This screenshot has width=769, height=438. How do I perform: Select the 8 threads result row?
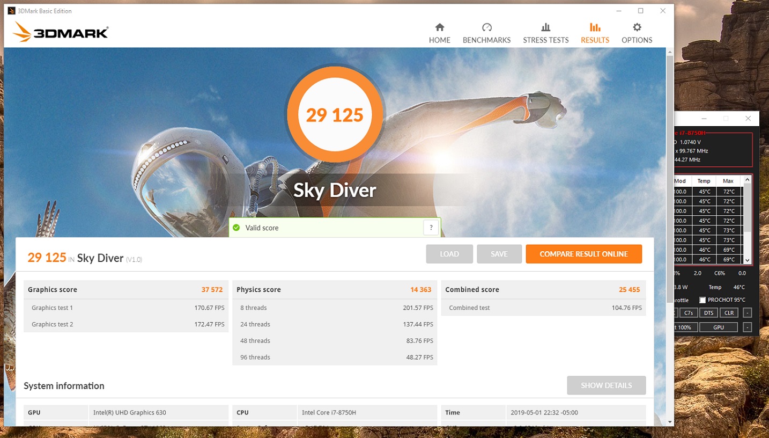[335, 308]
